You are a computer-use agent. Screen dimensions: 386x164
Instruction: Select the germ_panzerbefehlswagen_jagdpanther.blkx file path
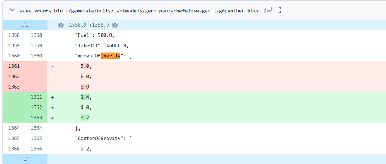click(139, 11)
